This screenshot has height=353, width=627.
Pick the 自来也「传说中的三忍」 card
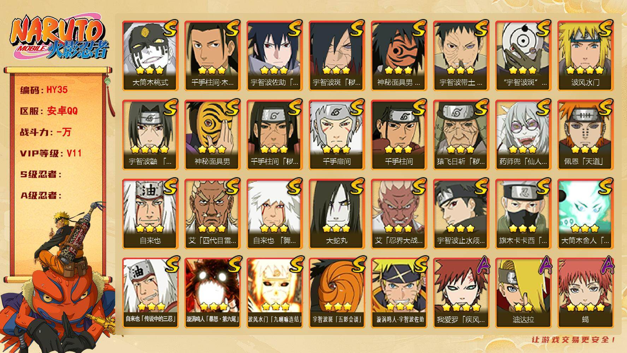[x=150, y=293]
